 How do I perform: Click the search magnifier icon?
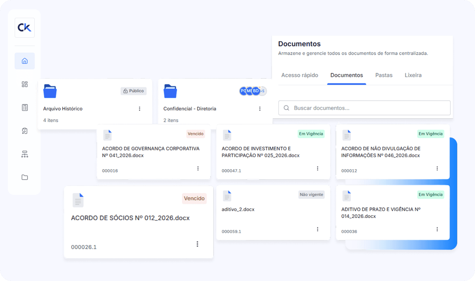tap(286, 108)
